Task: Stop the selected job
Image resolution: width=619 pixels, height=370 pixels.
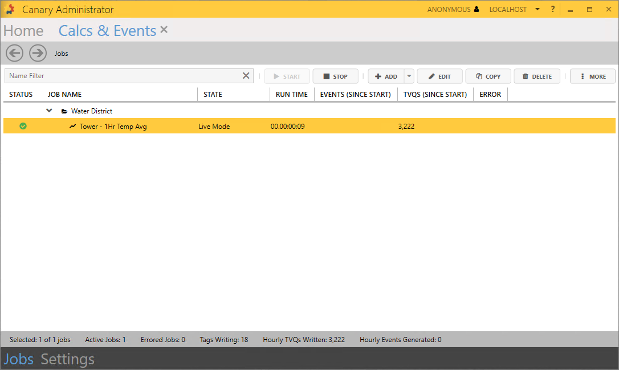Action: tap(335, 76)
